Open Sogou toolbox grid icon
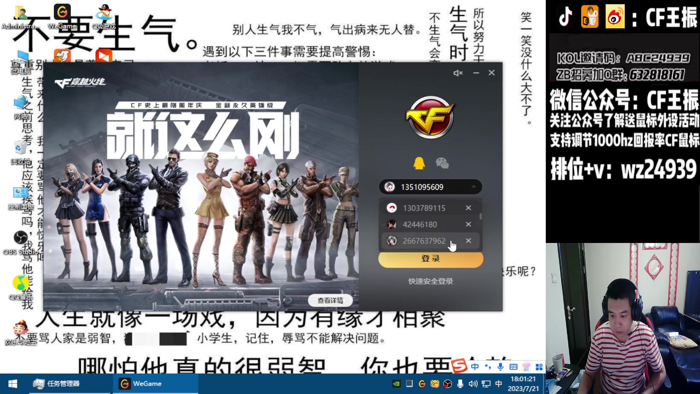The height and width of the screenshot is (394, 700). pyautogui.click(x=539, y=367)
